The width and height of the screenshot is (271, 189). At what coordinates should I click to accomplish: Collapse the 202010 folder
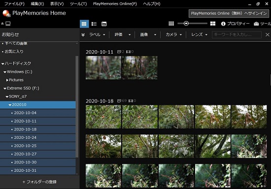[x=10, y=105]
